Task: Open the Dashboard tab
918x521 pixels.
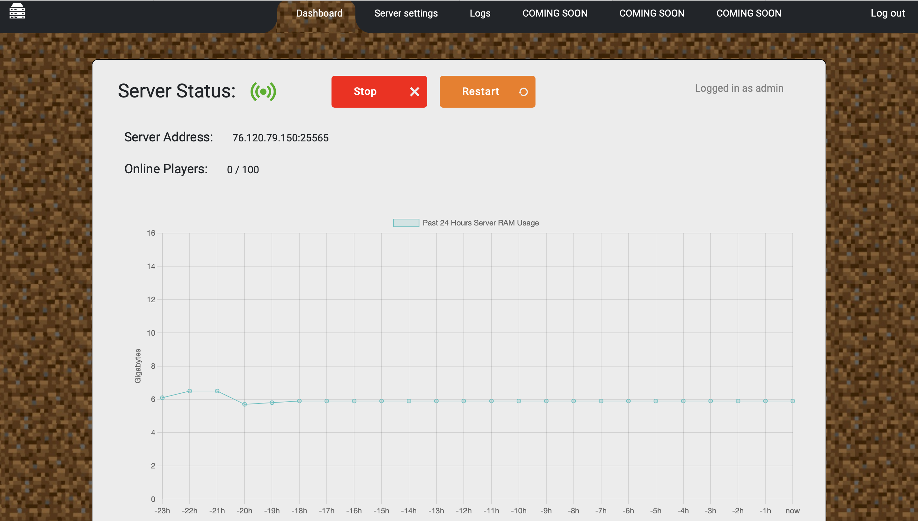Action: click(319, 13)
